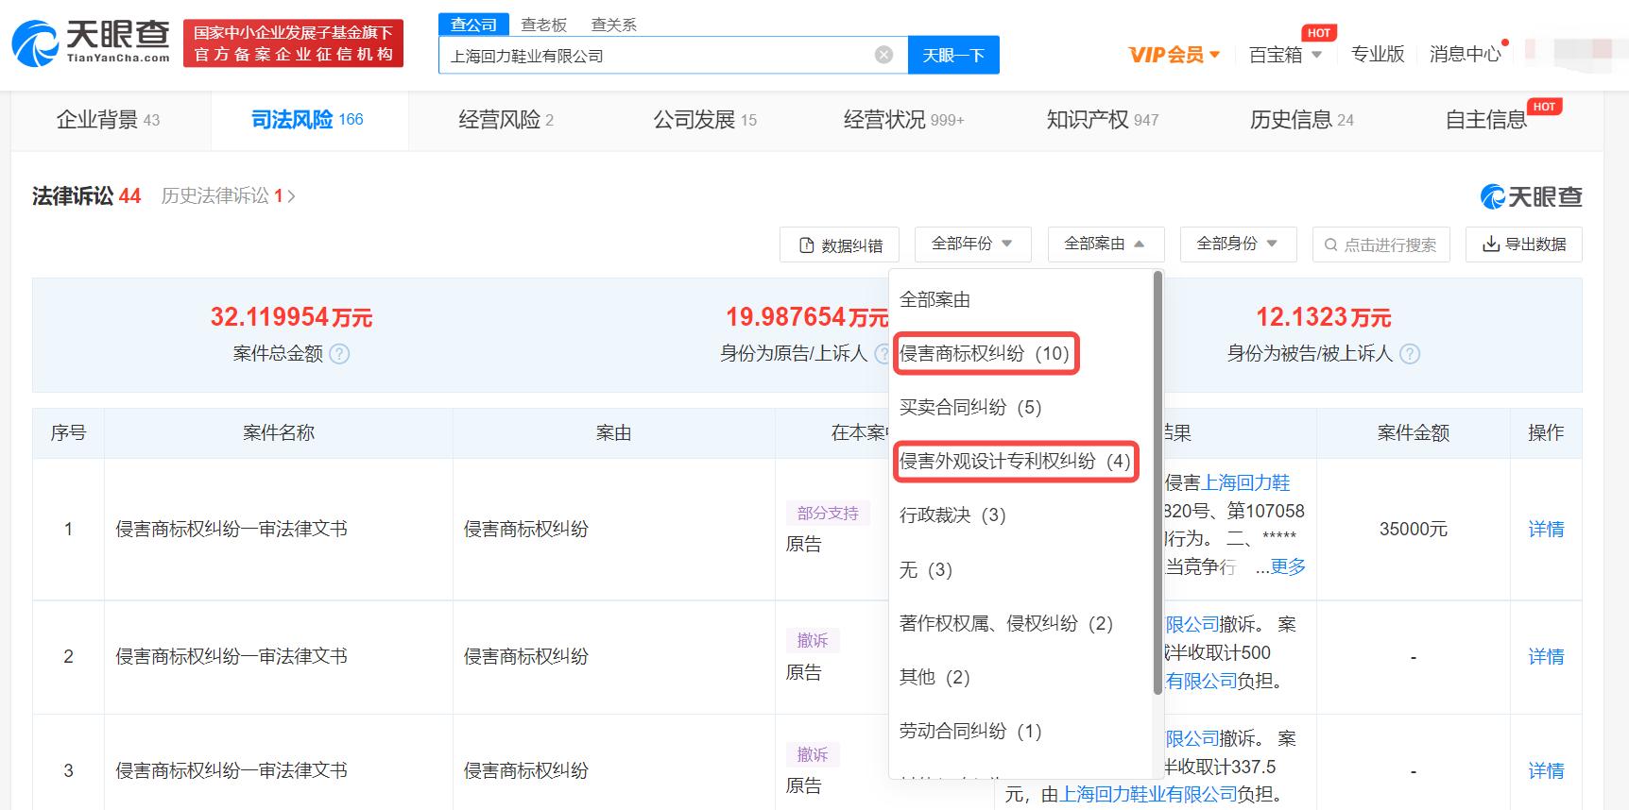Collapse the 全部案由 dropdown
1629x810 pixels.
tap(1106, 244)
